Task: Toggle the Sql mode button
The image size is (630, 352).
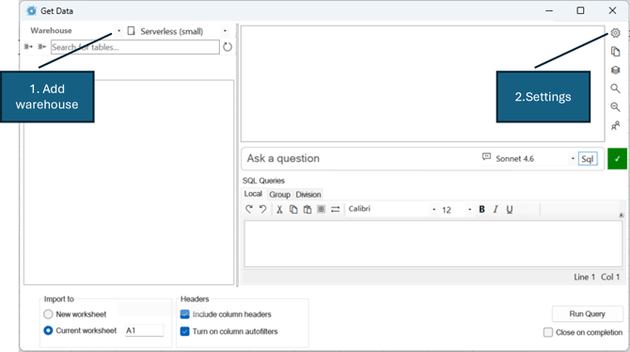Action: 588,159
